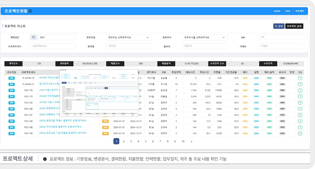Click the 일반 code type badge for P23-187
This screenshot has width=315, height=169.
pyautogui.click(x=11, y=115)
